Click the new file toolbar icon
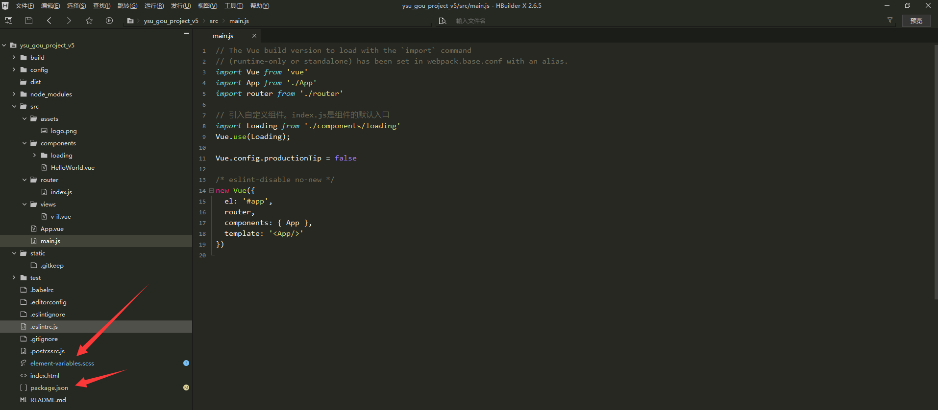938x410 pixels. pos(9,21)
